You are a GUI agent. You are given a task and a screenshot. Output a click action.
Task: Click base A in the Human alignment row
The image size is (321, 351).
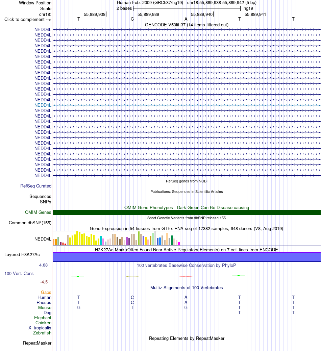186,298
